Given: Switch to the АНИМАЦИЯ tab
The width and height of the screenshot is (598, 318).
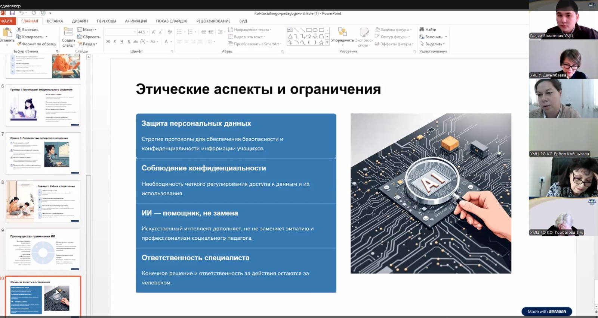Looking at the screenshot, I should 136,21.
